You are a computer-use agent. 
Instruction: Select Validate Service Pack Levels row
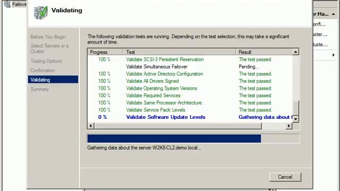point(190,110)
